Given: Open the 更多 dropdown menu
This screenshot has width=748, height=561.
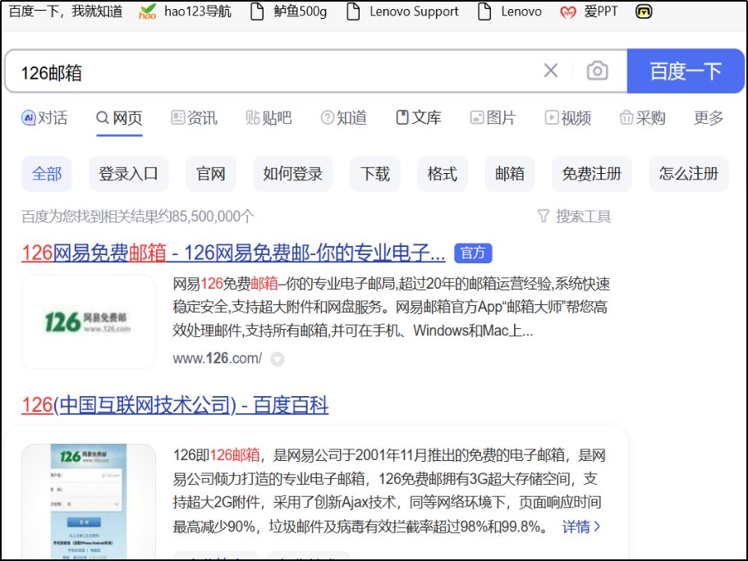Looking at the screenshot, I should pos(708,117).
